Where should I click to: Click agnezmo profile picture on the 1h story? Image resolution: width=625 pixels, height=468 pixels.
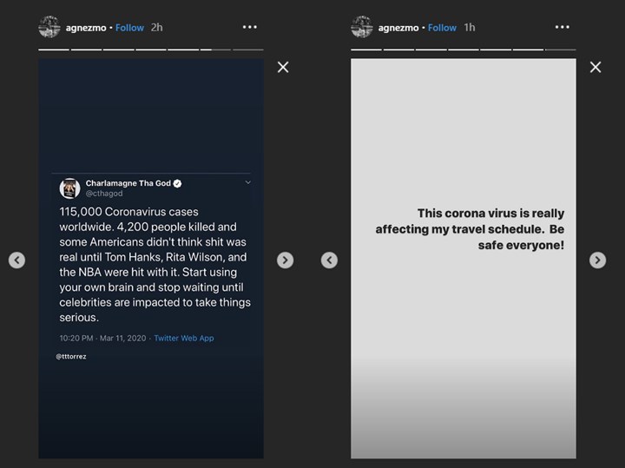tap(362, 27)
